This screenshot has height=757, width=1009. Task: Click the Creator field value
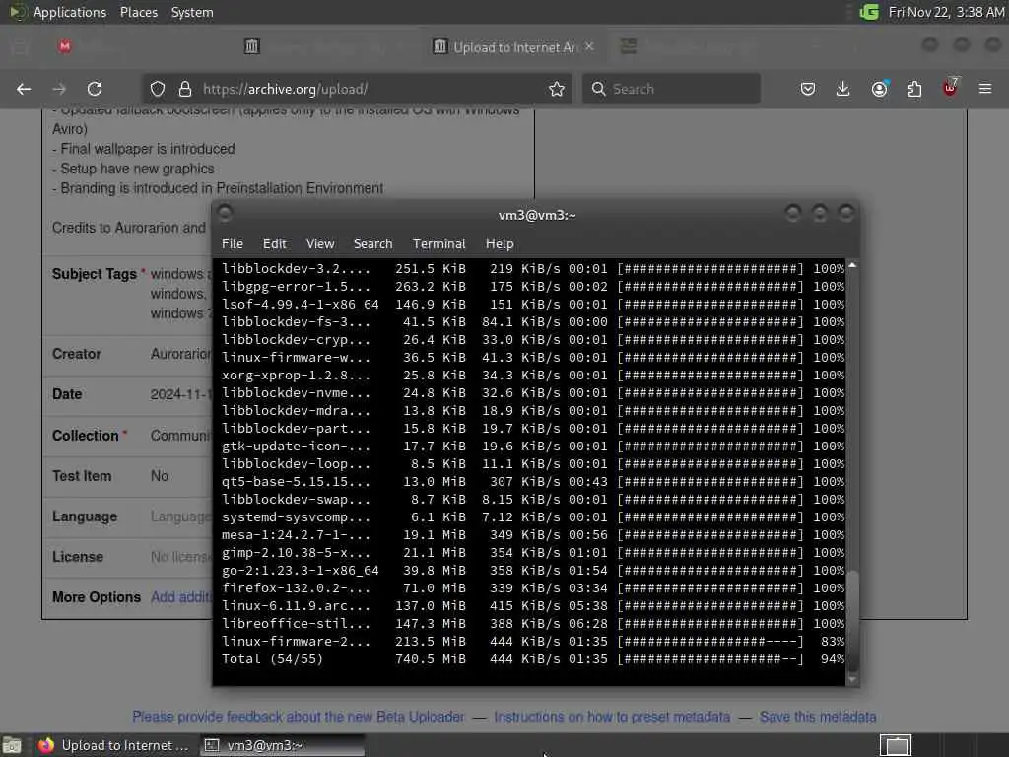click(x=180, y=354)
